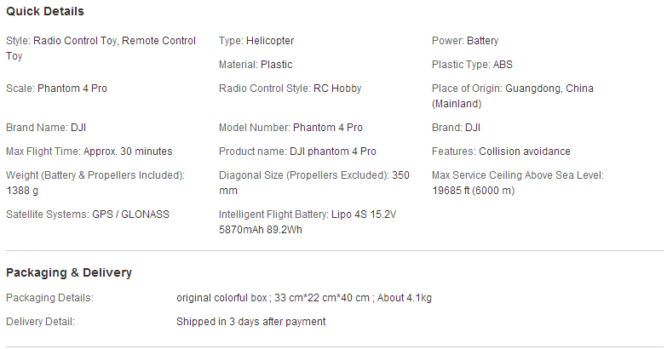The image size is (667, 349).
Task: Click Model Number: Phantom 4 Pro
Action: [290, 128]
